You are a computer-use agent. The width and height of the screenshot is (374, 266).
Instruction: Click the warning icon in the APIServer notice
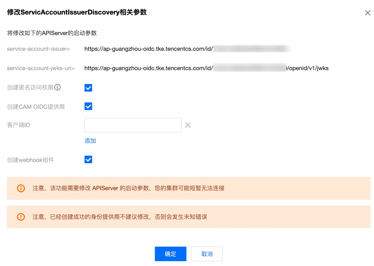[x=21, y=188]
